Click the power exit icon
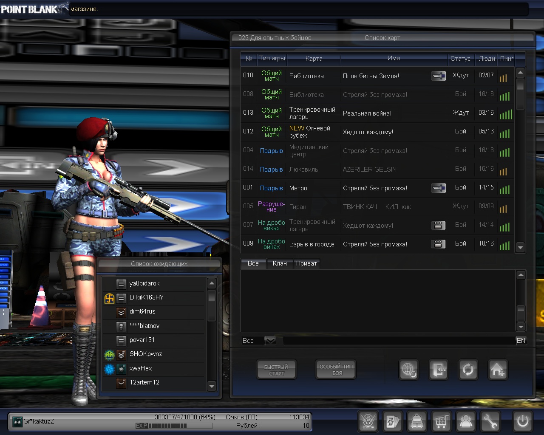 point(522,421)
